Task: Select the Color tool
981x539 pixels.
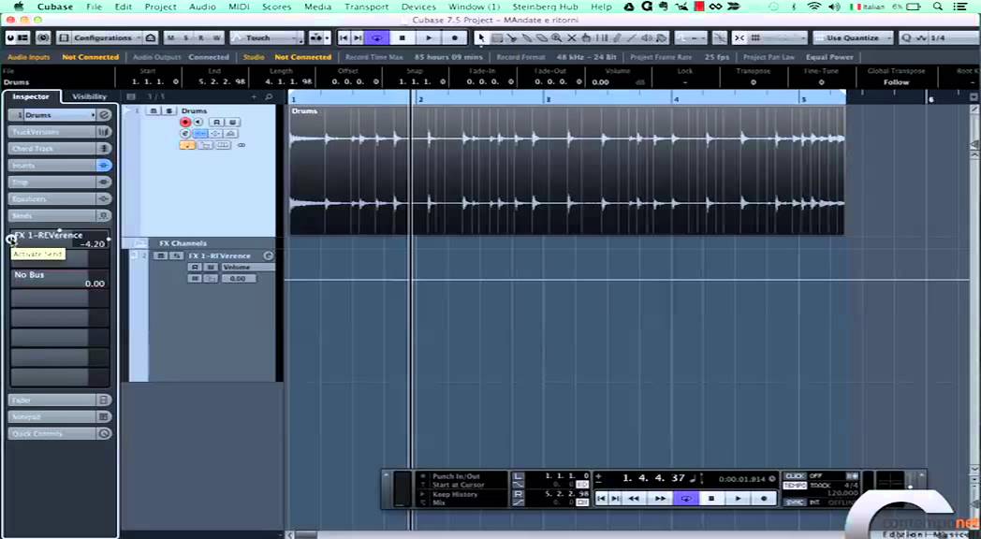Action: [x=662, y=37]
